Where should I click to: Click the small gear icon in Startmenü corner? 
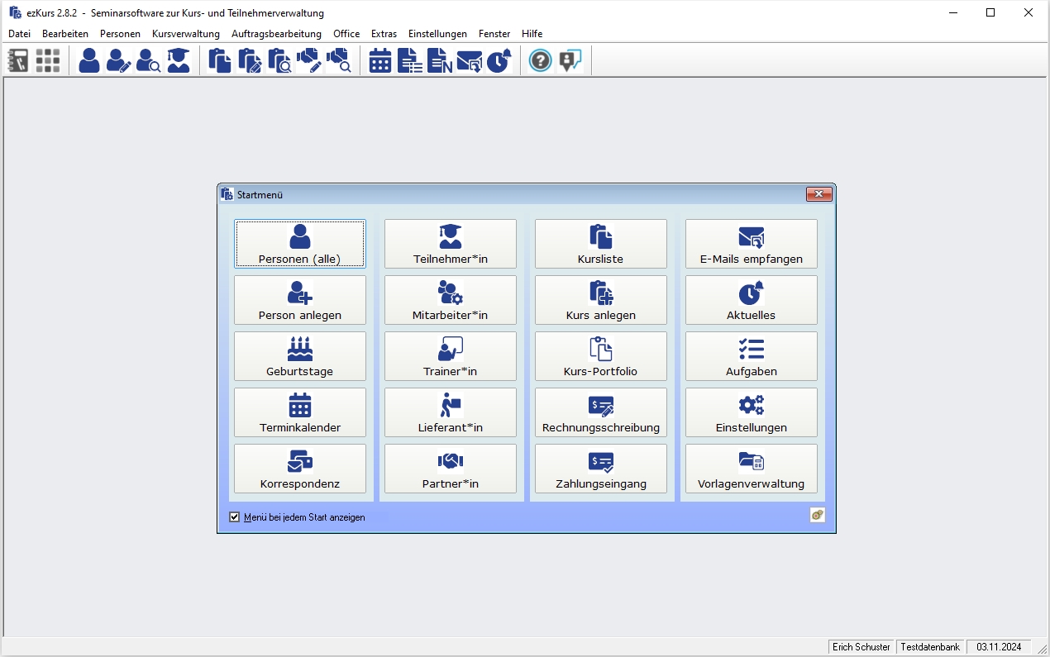(817, 515)
